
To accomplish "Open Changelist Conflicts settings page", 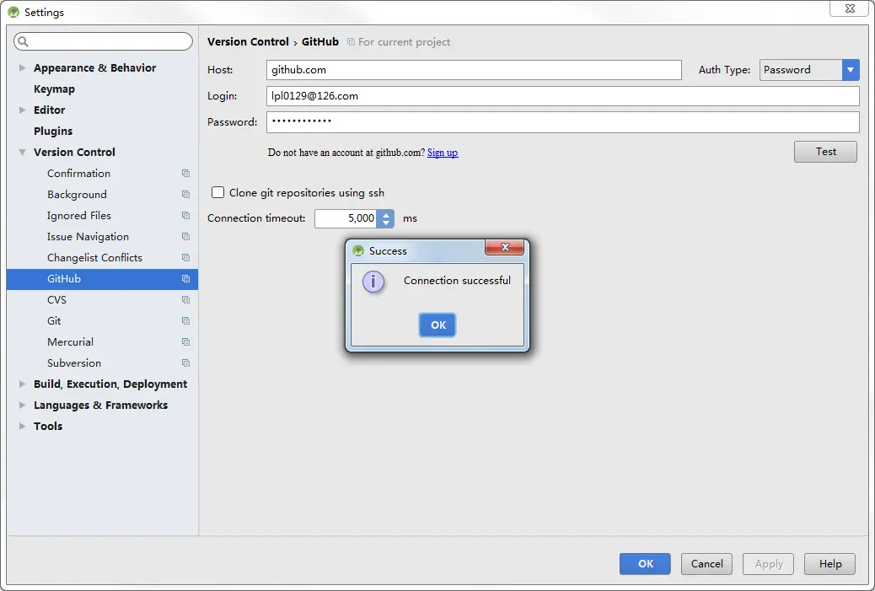I will click(x=95, y=258).
